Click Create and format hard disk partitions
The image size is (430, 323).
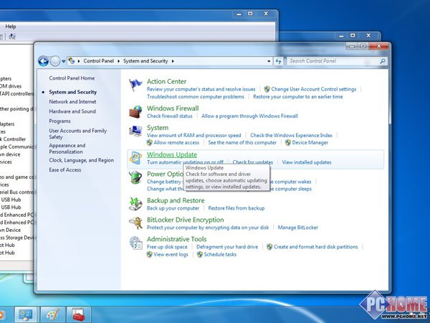[x=315, y=247]
